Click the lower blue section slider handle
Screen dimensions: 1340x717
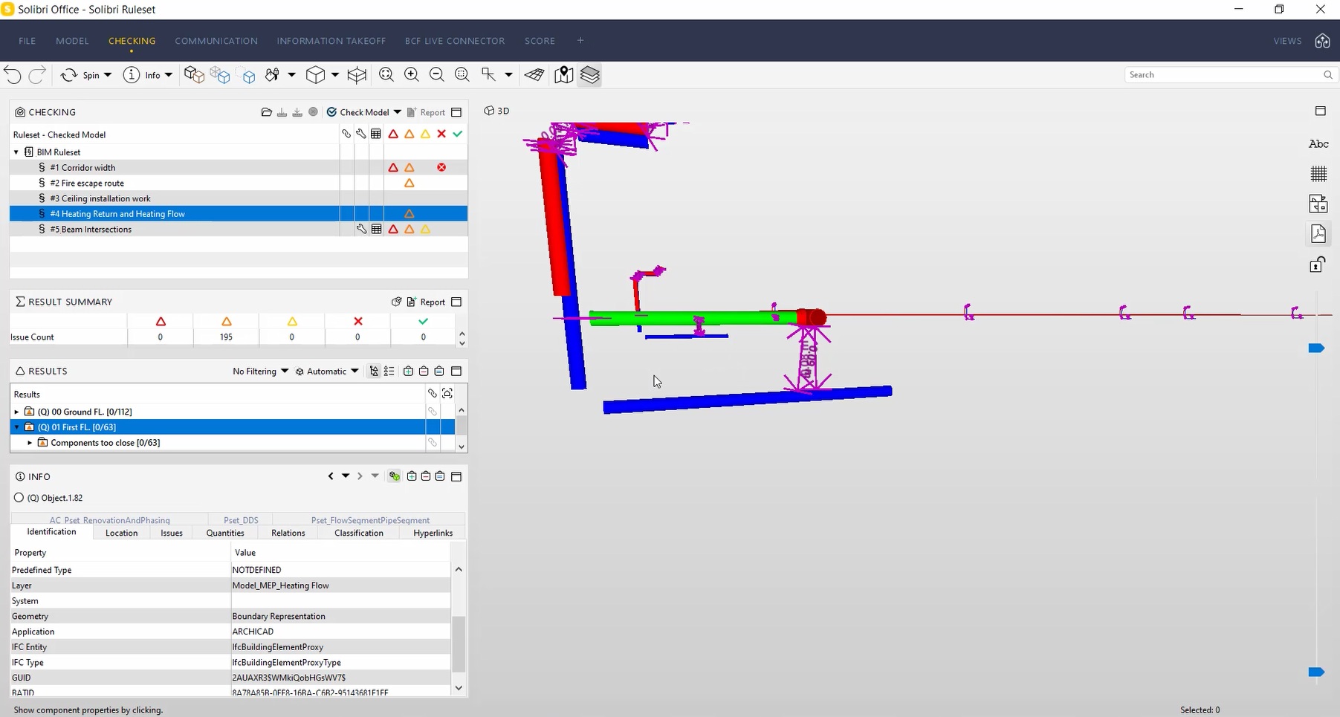coord(1316,672)
